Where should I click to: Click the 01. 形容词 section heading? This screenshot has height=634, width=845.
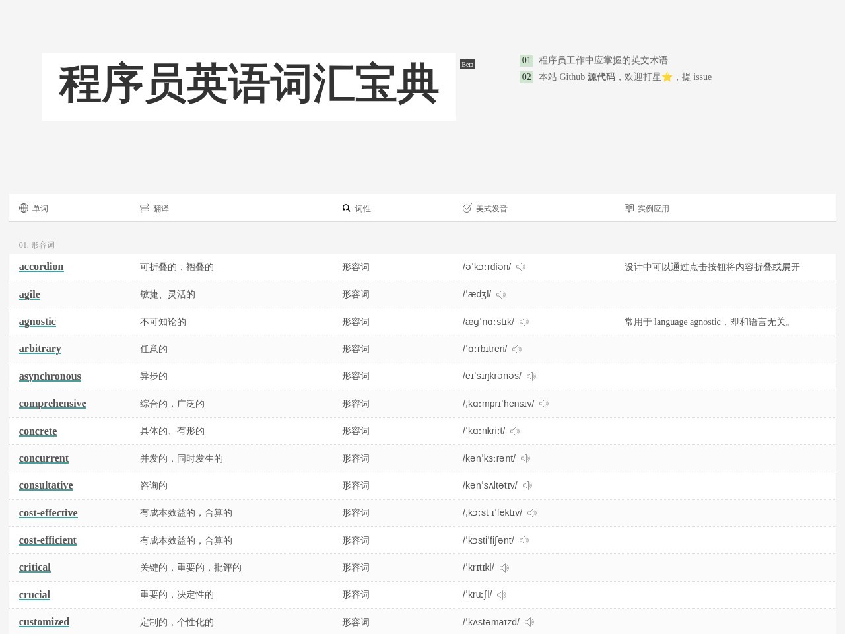click(37, 245)
